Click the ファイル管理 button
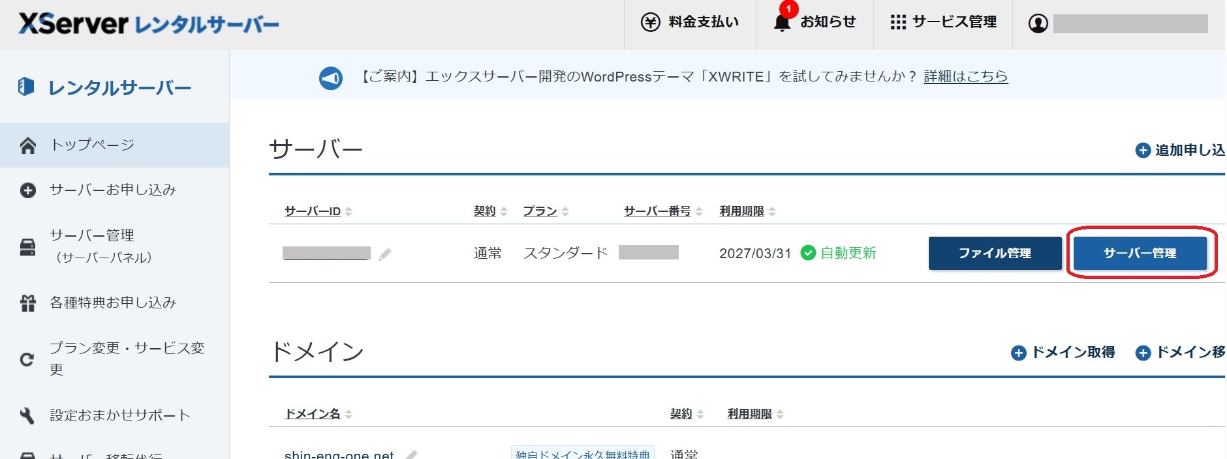This screenshot has width=1227, height=459. point(995,254)
